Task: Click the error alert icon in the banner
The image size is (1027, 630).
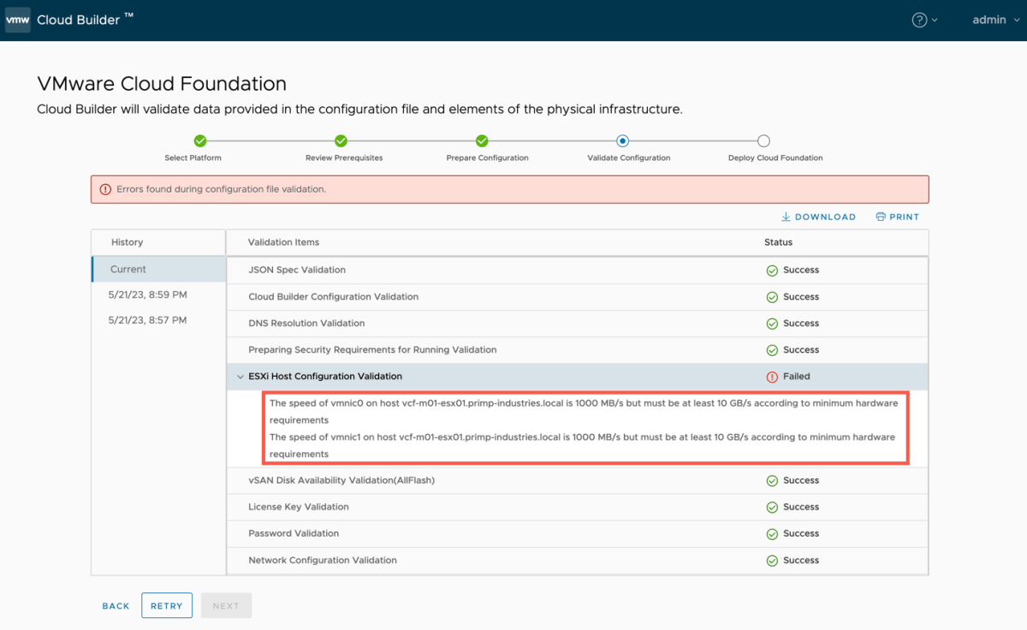Action: (105, 189)
